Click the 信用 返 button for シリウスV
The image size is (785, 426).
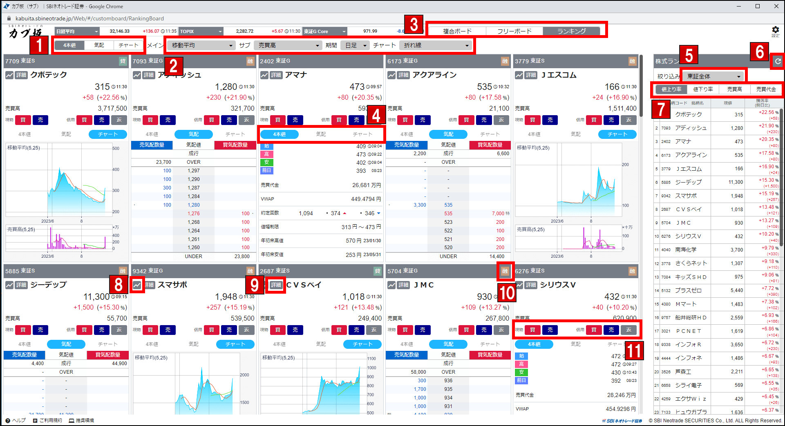pos(629,330)
